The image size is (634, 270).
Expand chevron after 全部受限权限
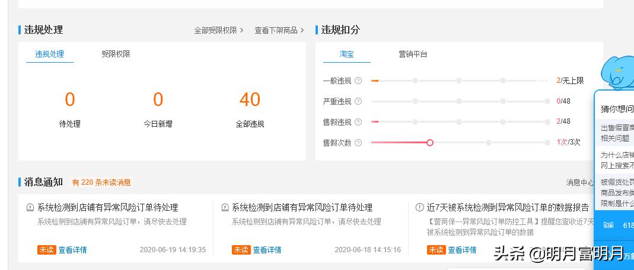(242, 30)
